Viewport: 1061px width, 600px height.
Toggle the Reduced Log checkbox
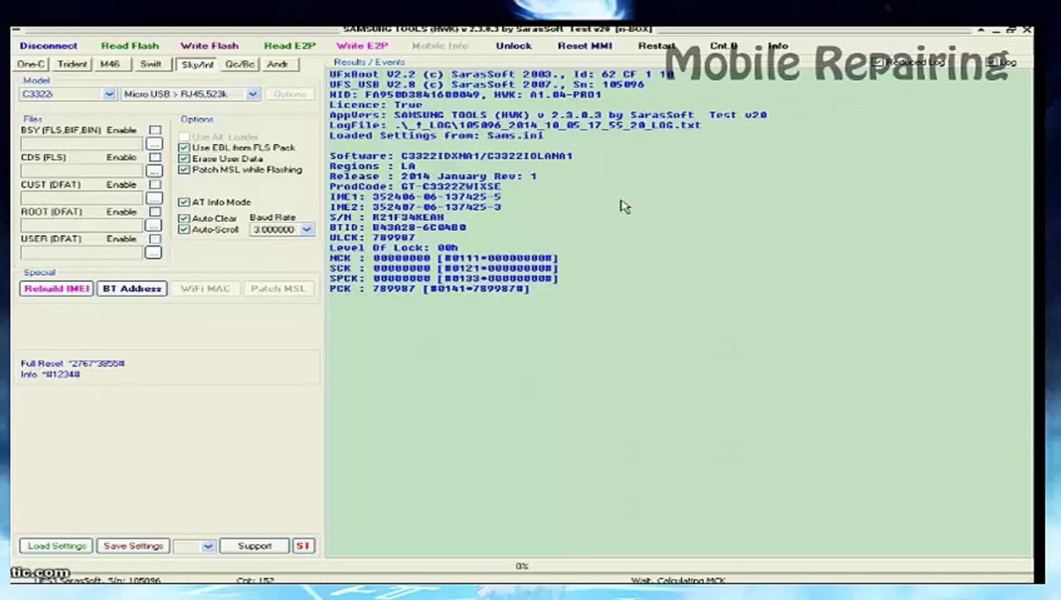877,62
